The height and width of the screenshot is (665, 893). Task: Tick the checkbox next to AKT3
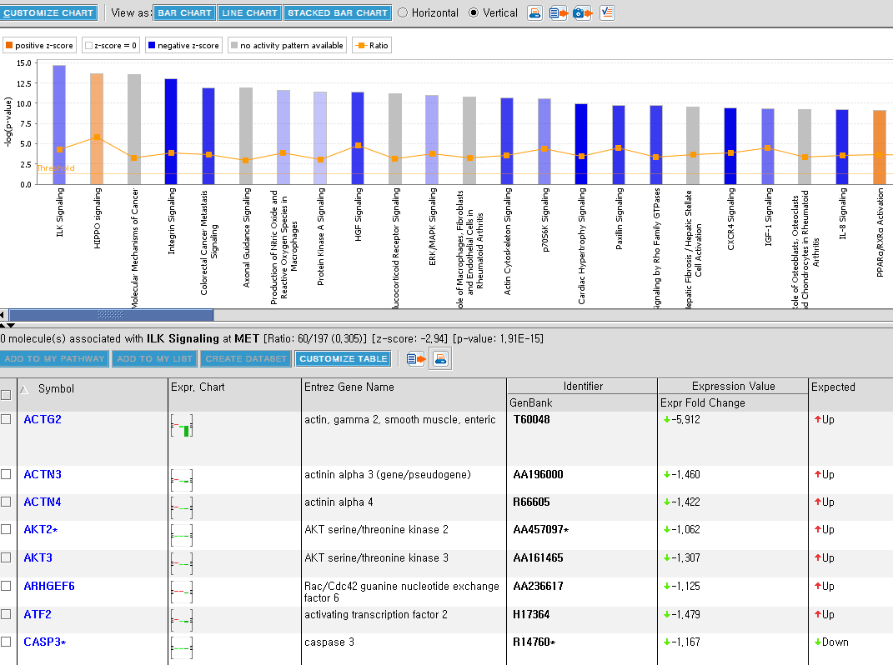coord(6,557)
